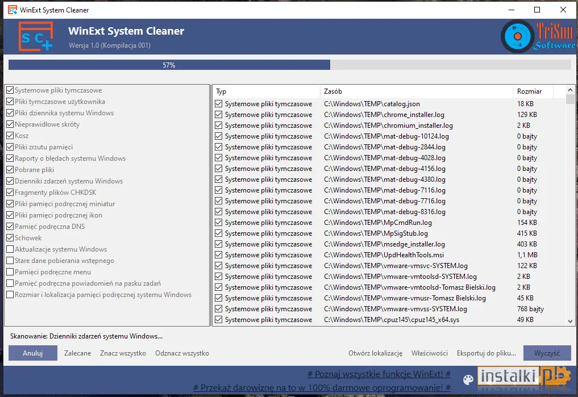The image size is (578, 397).
Task: Open the Poznaj wszystkie funkcje WinExt link
Action: (379, 374)
